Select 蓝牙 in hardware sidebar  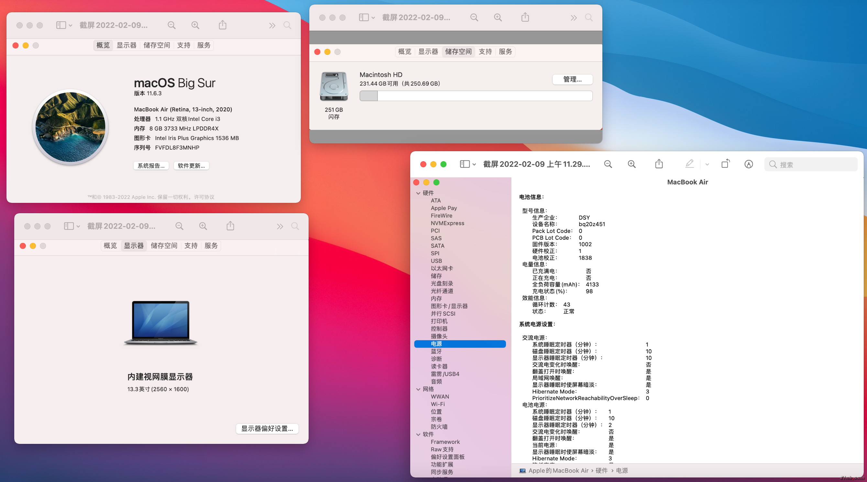pyautogui.click(x=436, y=351)
